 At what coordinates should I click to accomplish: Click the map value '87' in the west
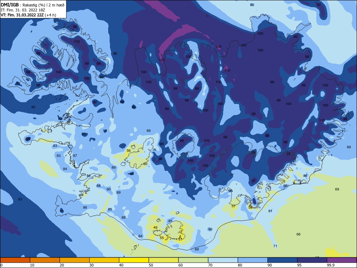coord(75,156)
